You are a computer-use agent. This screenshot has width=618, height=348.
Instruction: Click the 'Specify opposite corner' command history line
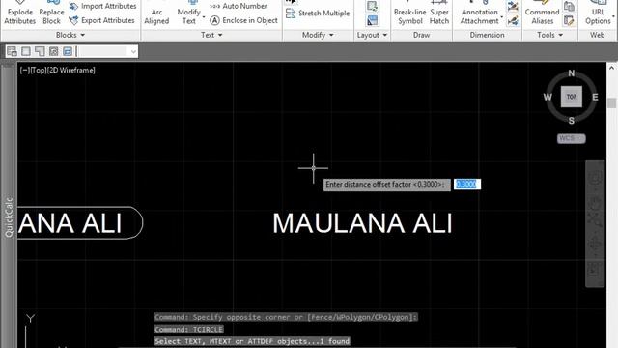pos(286,317)
